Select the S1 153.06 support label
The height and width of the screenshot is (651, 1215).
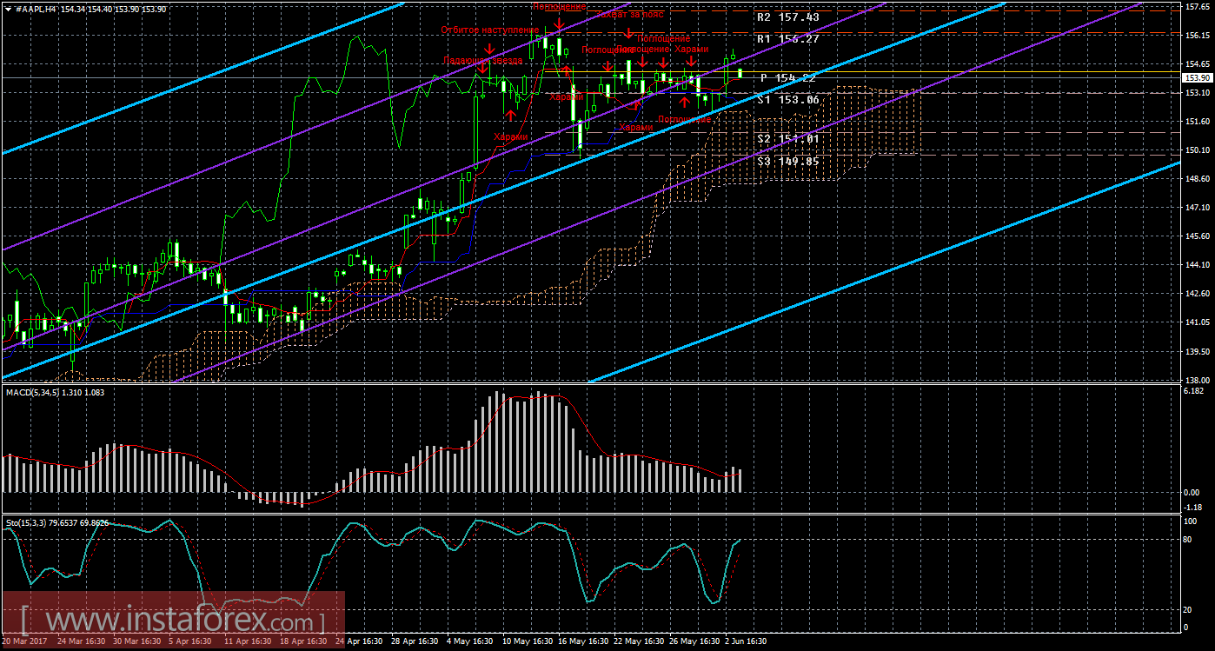point(787,100)
